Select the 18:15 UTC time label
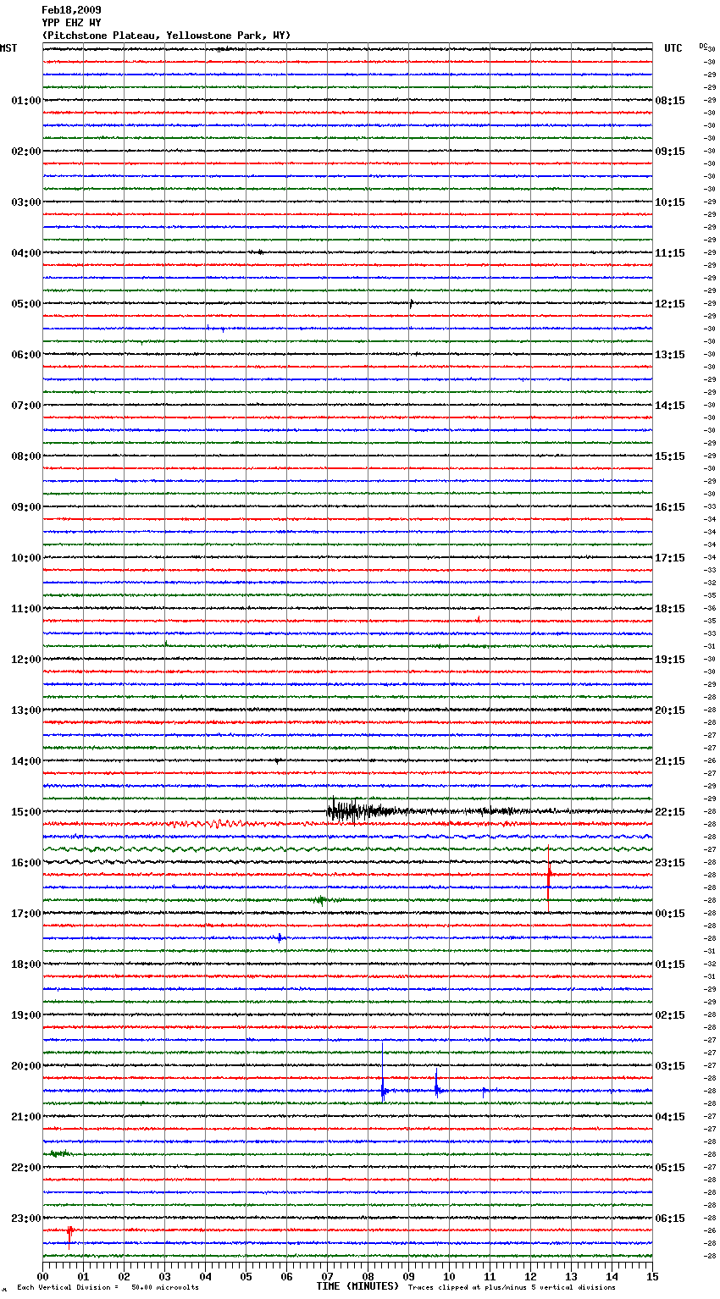Image resolution: width=720 pixels, height=1299 pixels. 670,609
